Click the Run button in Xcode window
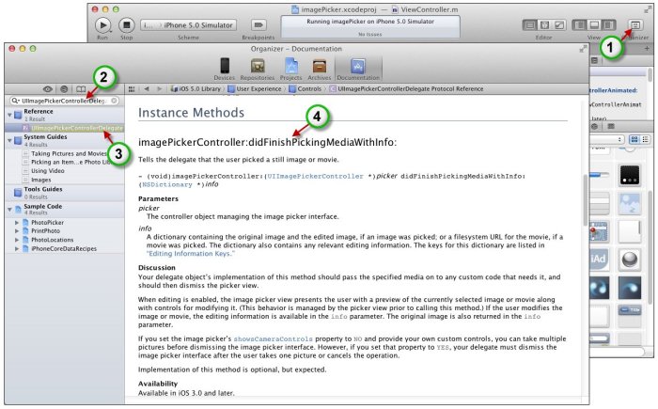This screenshot has width=658, height=409. pyautogui.click(x=102, y=25)
